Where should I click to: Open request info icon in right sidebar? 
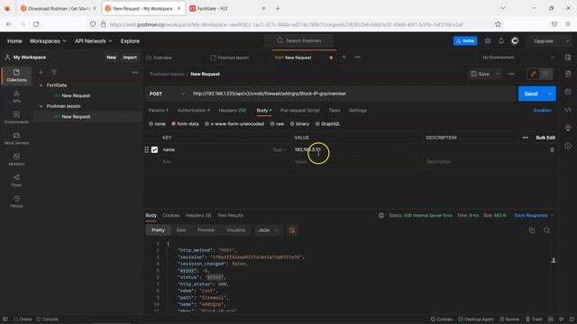pyautogui.click(x=568, y=146)
